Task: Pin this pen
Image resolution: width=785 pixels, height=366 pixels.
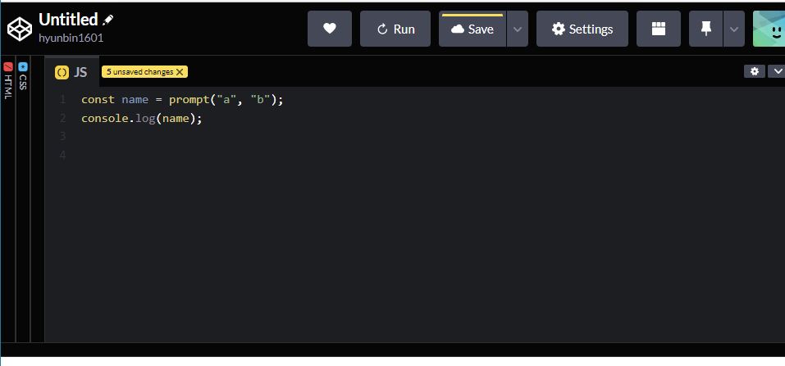Action: tap(706, 29)
